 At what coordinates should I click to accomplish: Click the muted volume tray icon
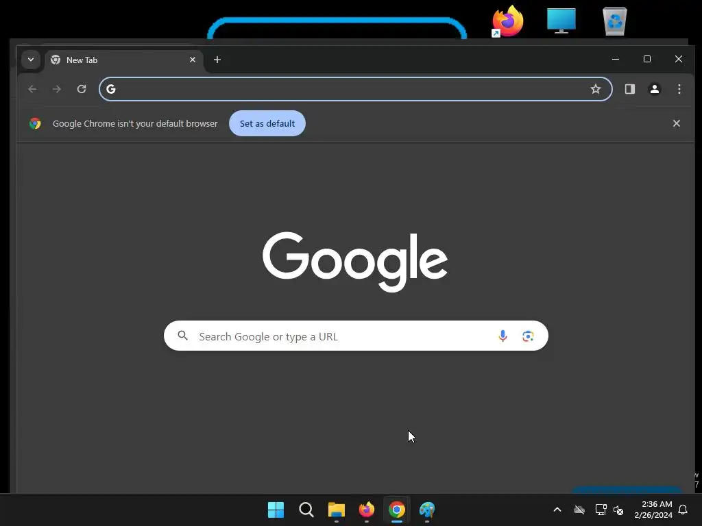coord(619,510)
